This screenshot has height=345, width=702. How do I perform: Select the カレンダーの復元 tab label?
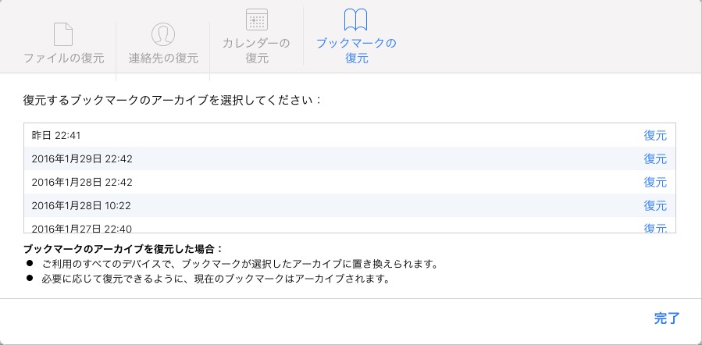pos(257,50)
